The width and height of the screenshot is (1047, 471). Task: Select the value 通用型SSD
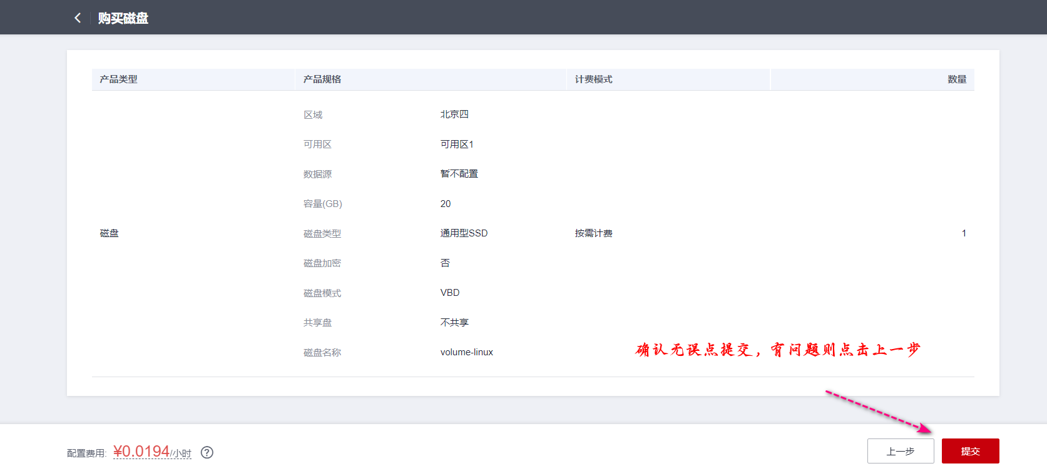tap(464, 233)
